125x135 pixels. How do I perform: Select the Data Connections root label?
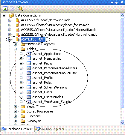[28, 15]
